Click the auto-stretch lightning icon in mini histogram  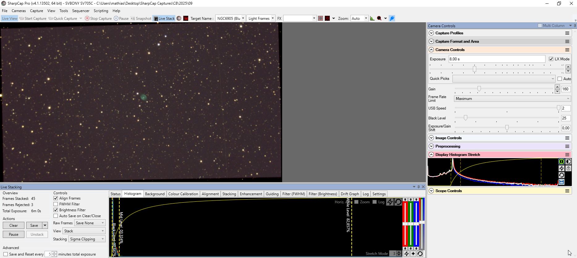562,168
